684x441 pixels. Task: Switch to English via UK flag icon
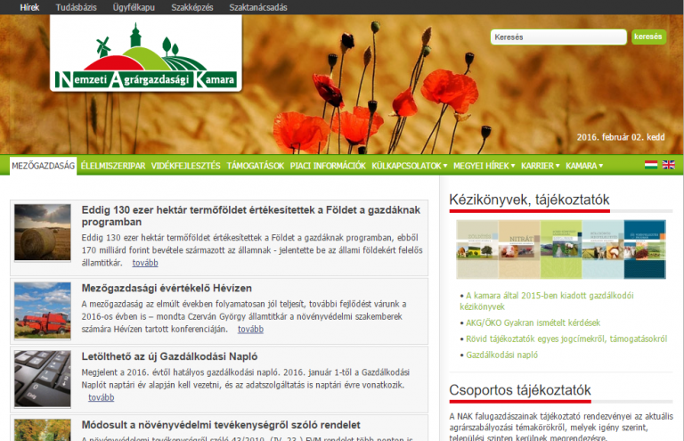click(x=668, y=165)
